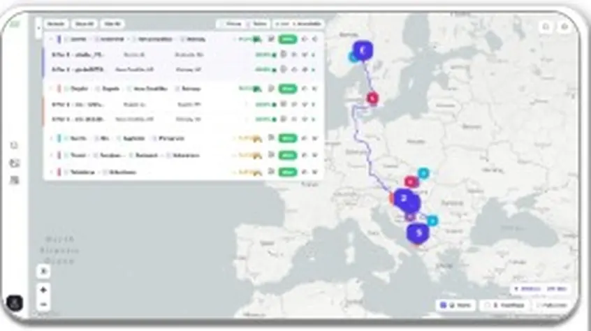Collapse the purple-marked first route group

(x=51, y=39)
